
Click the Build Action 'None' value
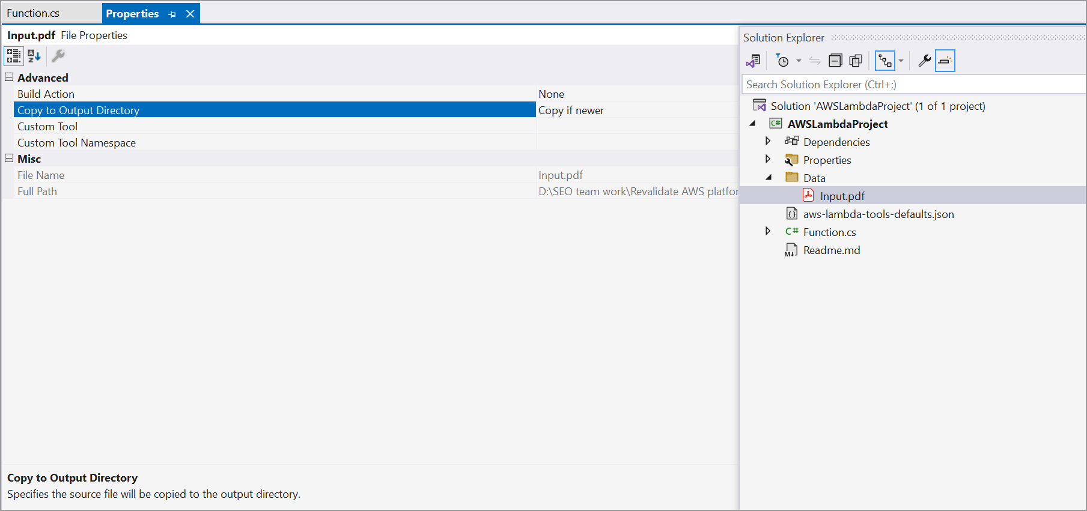coord(551,94)
